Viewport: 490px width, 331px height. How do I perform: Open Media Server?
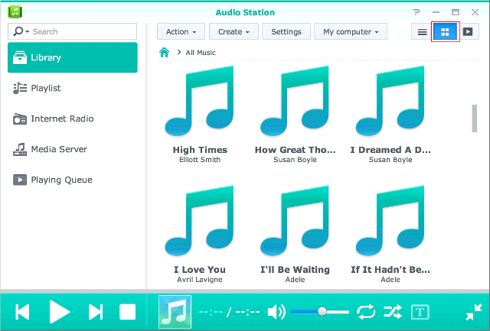pos(73,149)
